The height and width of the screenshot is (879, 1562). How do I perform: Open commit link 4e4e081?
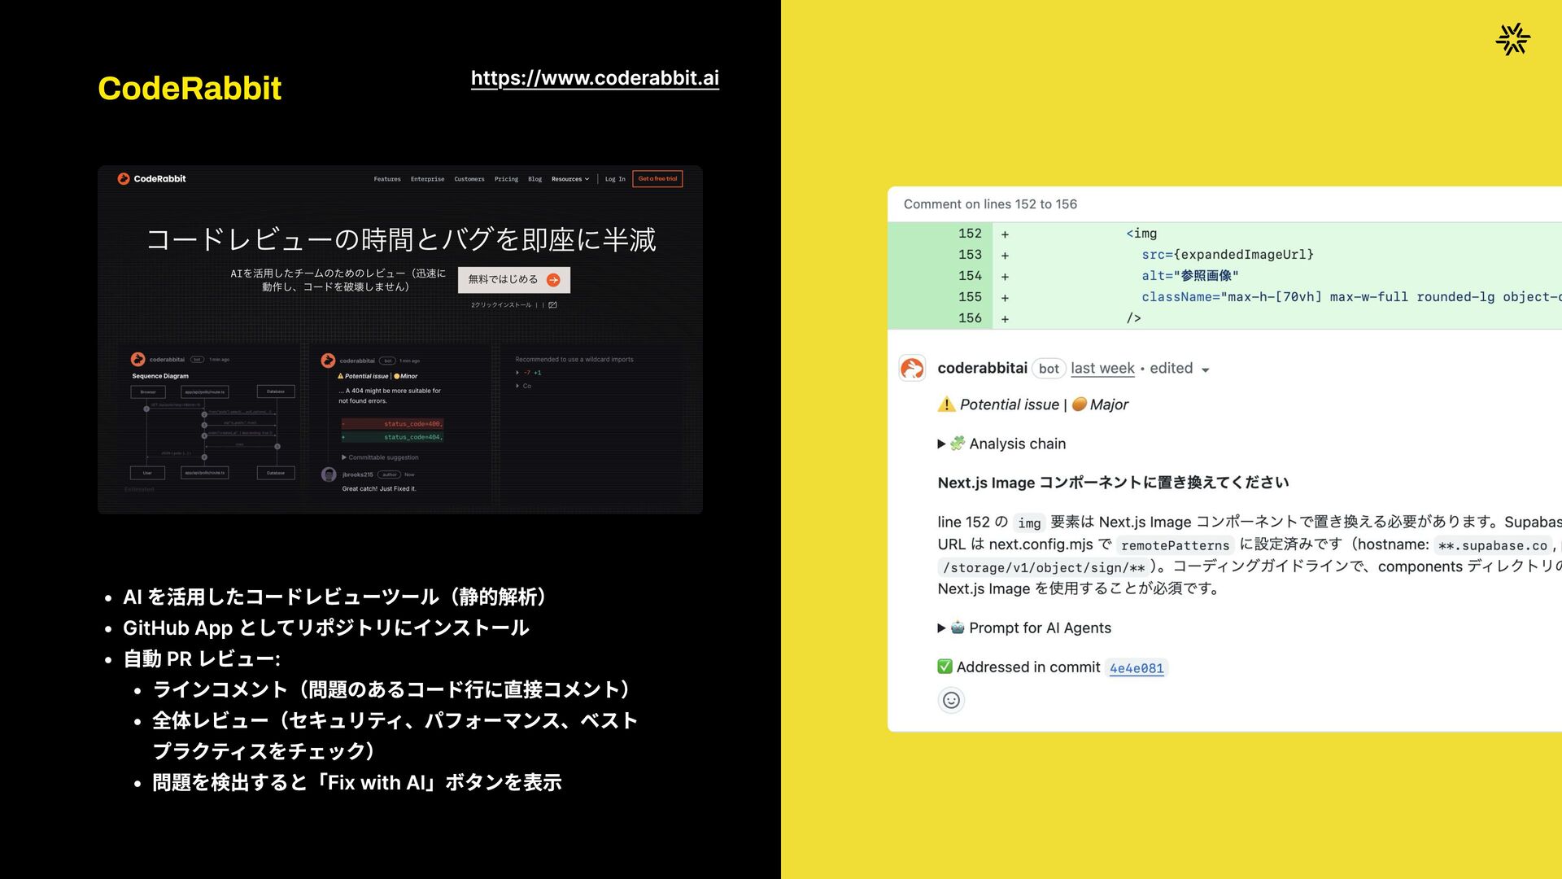(1137, 668)
